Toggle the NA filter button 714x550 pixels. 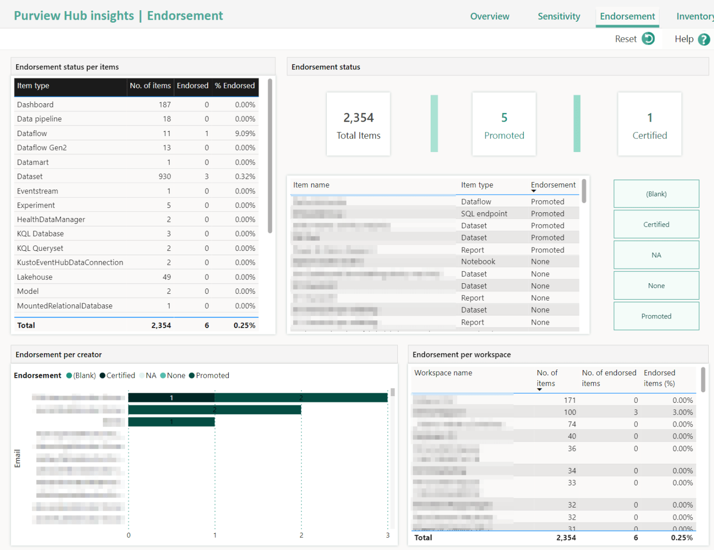656,255
